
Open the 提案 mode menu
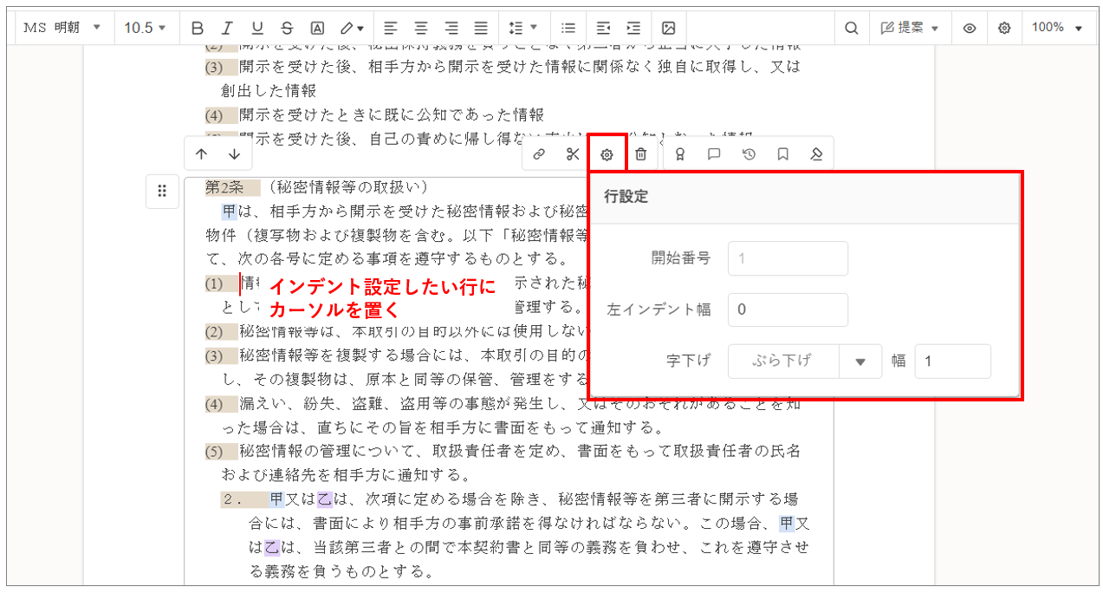910,28
